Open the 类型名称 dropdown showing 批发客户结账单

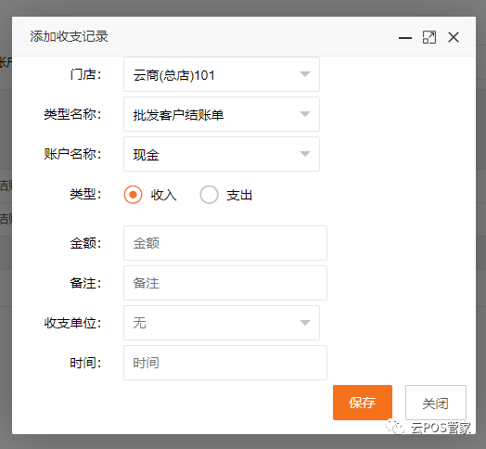(x=222, y=114)
